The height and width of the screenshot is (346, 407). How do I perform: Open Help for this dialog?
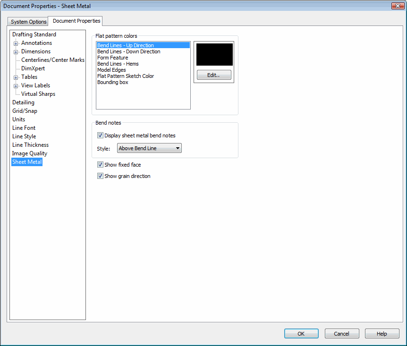(382, 334)
